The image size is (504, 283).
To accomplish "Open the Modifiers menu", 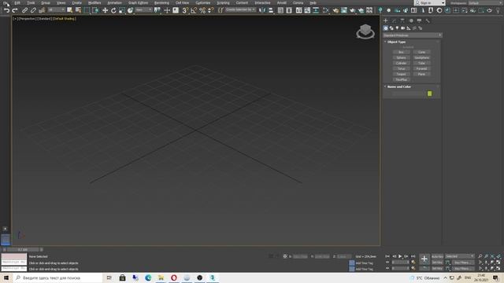I will tap(94, 3).
